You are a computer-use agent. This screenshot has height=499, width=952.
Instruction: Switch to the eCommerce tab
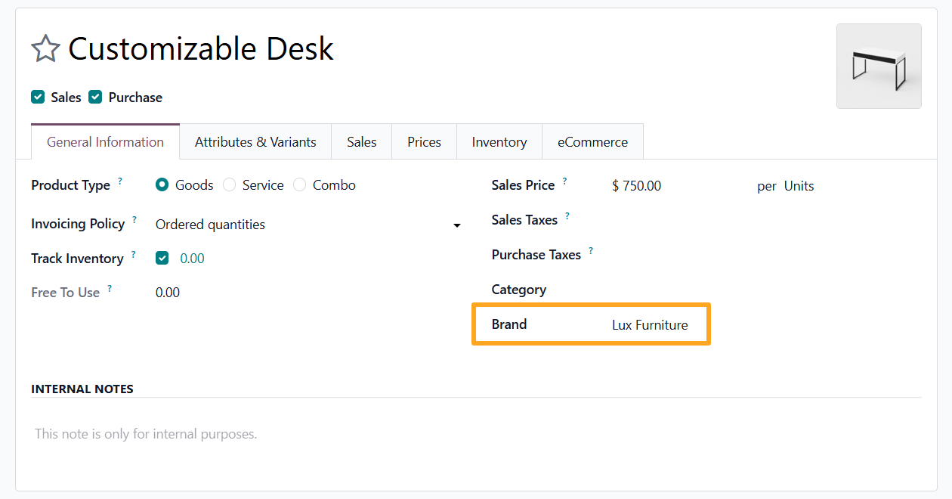tap(593, 142)
